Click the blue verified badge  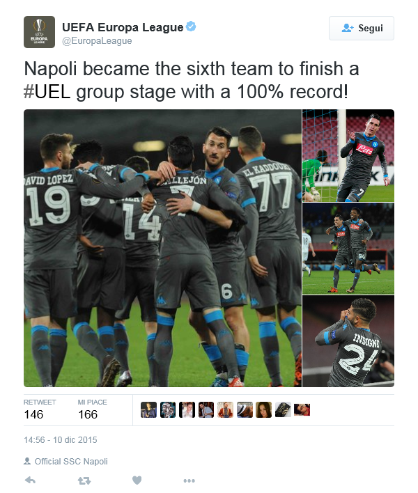click(191, 26)
